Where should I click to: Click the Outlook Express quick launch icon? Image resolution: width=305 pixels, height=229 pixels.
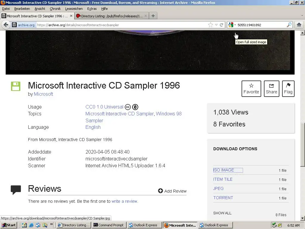38,225
